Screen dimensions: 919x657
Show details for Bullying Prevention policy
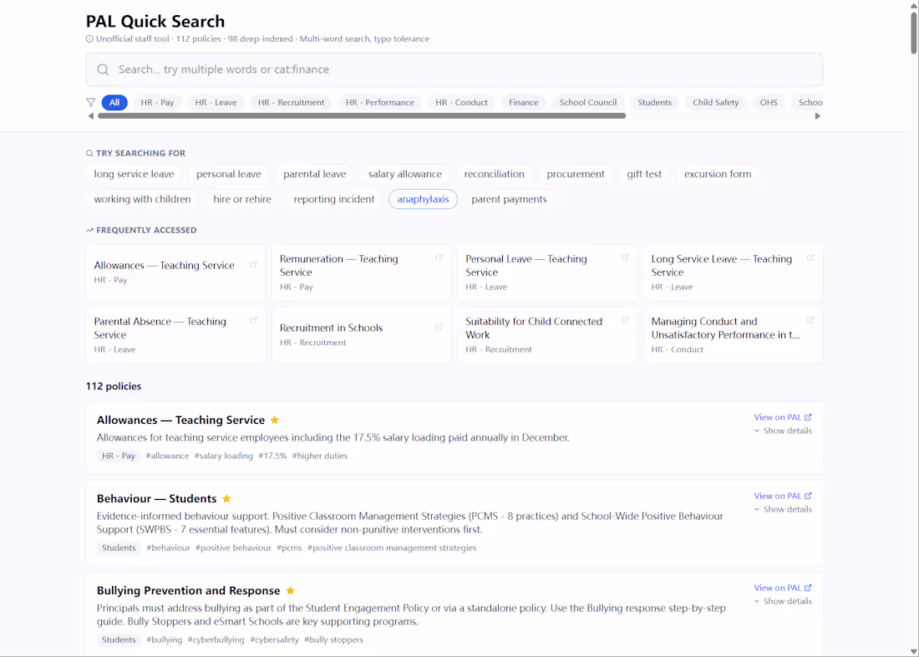pyautogui.click(x=783, y=602)
